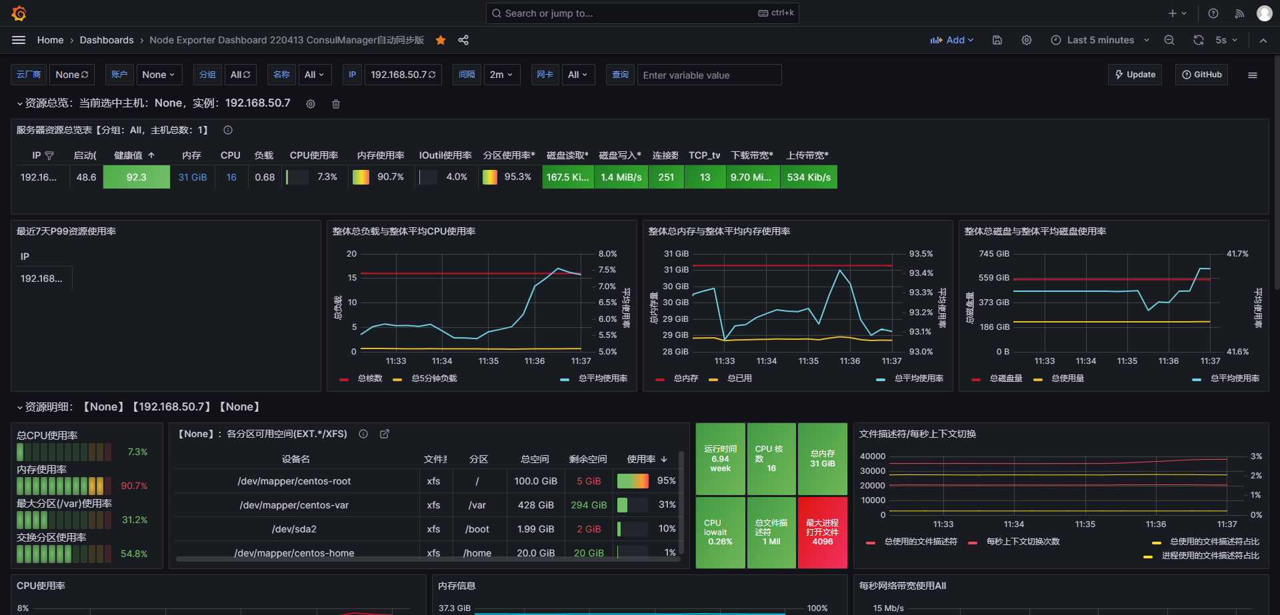Open the main hamburger menu
The width and height of the screenshot is (1280, 615).
pos(19,40)
